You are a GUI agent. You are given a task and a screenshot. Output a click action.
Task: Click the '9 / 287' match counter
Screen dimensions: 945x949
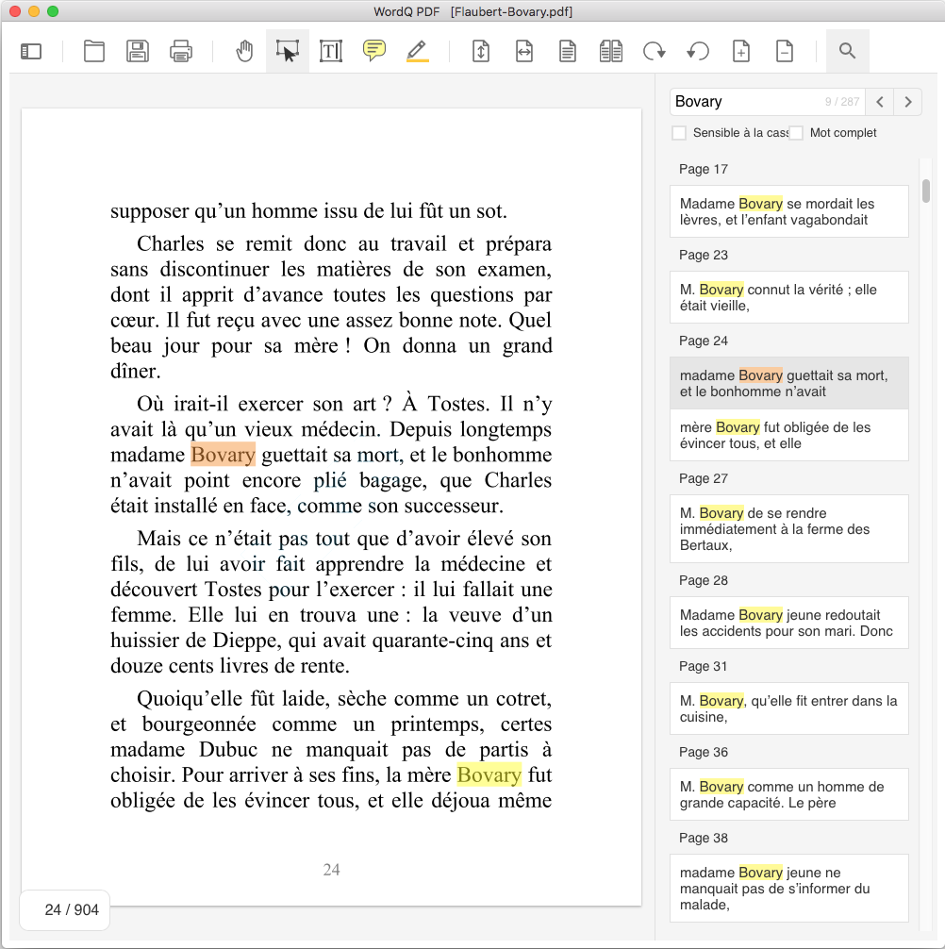tap(842, 102)
